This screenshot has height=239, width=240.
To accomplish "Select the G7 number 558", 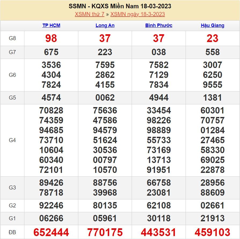I will [x=212, y=52].
